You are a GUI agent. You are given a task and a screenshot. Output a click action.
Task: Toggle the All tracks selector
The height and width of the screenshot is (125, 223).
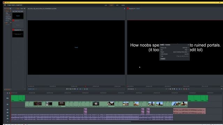[x=7, y=122]
